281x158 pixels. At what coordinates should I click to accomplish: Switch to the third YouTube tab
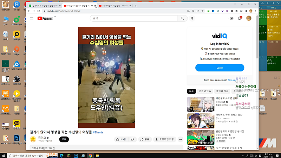pos(115,6)
